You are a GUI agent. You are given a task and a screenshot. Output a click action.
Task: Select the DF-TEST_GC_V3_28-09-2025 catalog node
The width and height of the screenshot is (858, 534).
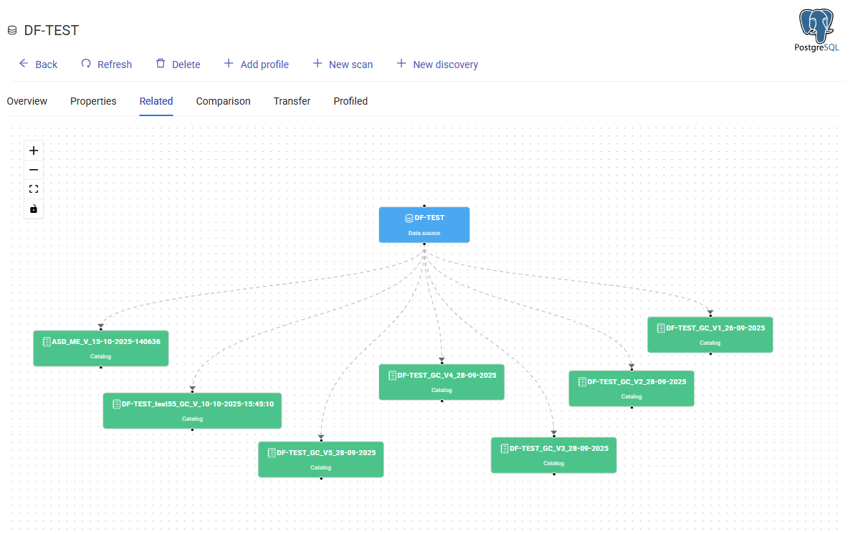553,455
